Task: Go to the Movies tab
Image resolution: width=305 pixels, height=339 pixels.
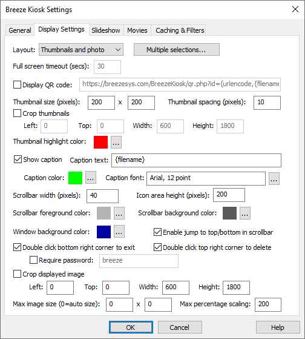Action: tap(137, 30)
